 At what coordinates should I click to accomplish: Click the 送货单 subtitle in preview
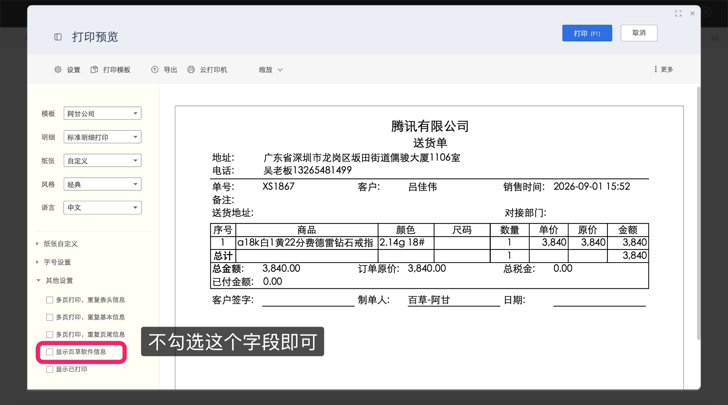pos(430,143)
